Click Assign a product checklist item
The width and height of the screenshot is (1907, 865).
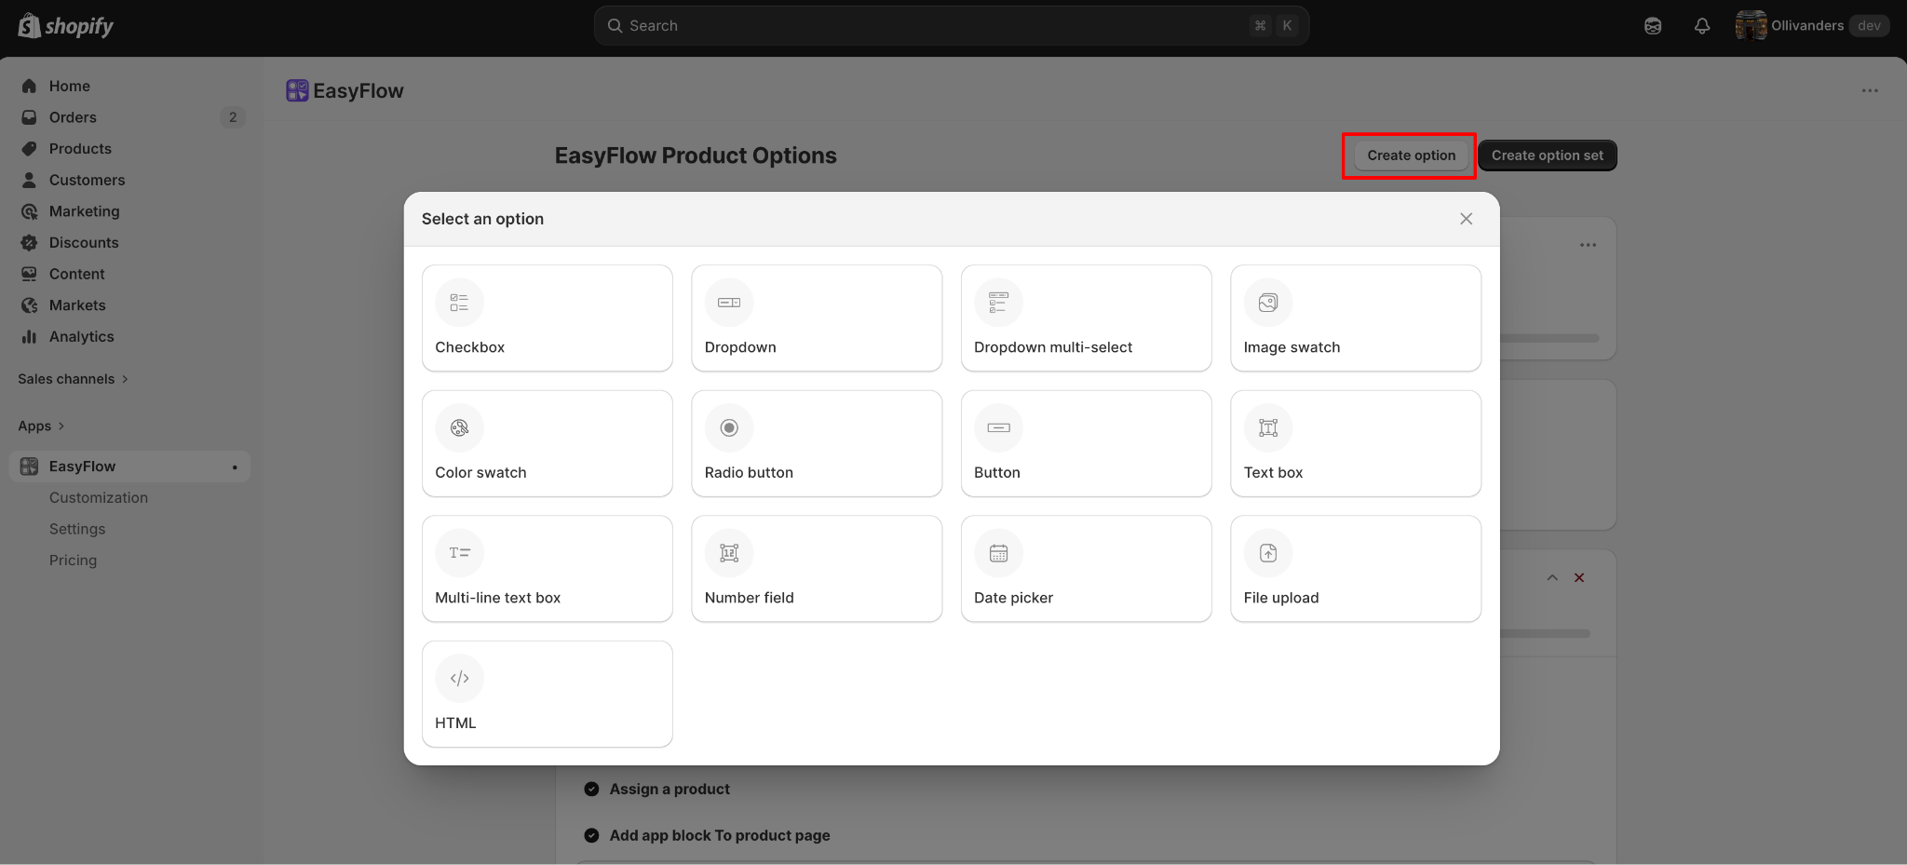(x=669, y=789)
